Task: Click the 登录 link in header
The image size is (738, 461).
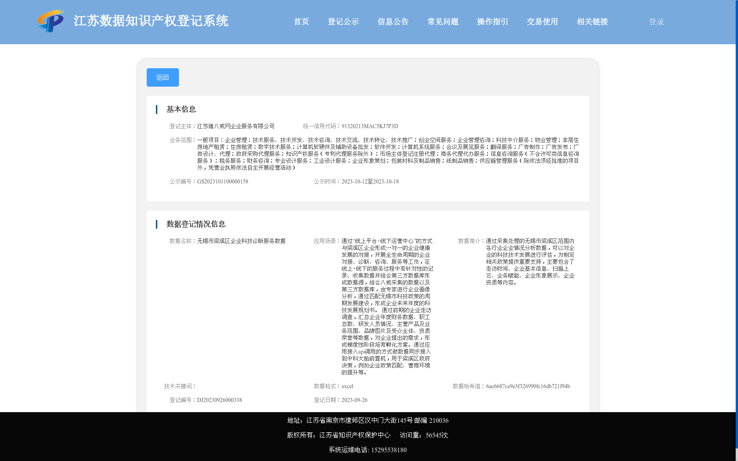Action: pyautogui.click(x=656, y=22)
